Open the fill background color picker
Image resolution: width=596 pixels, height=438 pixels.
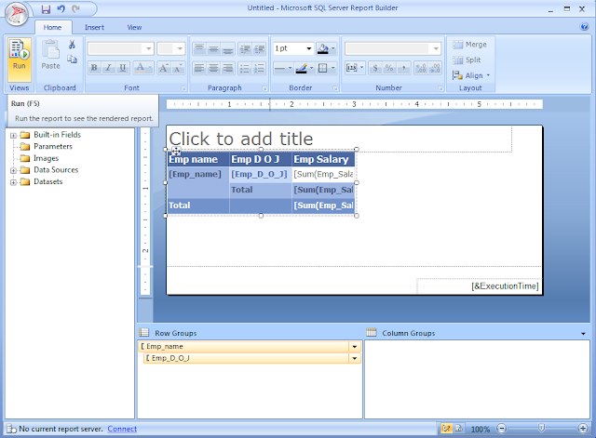pyautogui.click(x=326, y=48)
